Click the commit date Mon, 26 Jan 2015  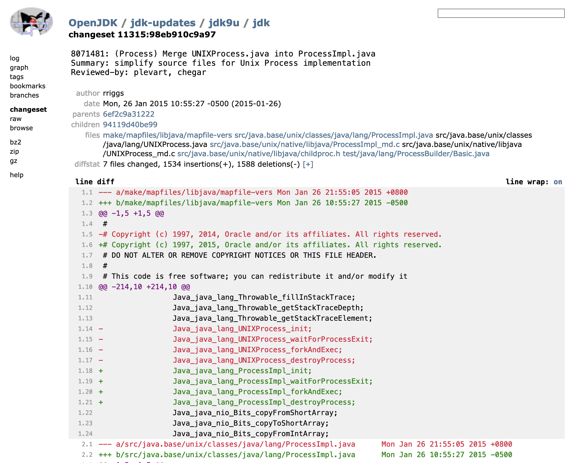(x=192, y=104)
